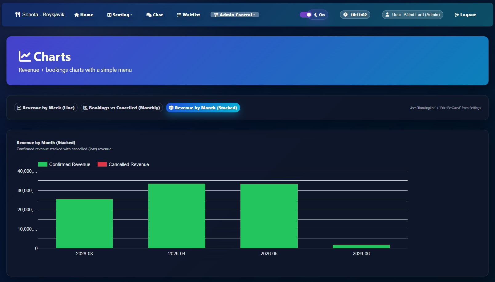Click the Chat speech bubbles icon

click(x=149, y=15)
